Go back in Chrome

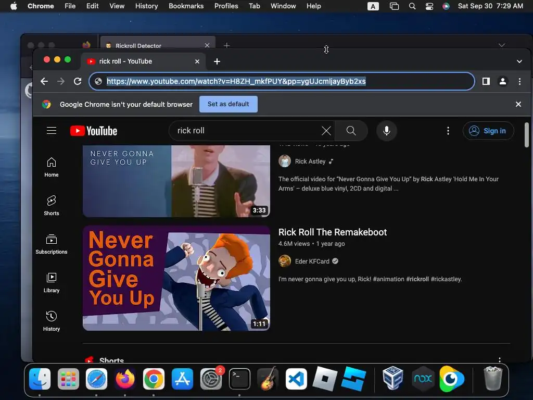[x=44, y=81]
